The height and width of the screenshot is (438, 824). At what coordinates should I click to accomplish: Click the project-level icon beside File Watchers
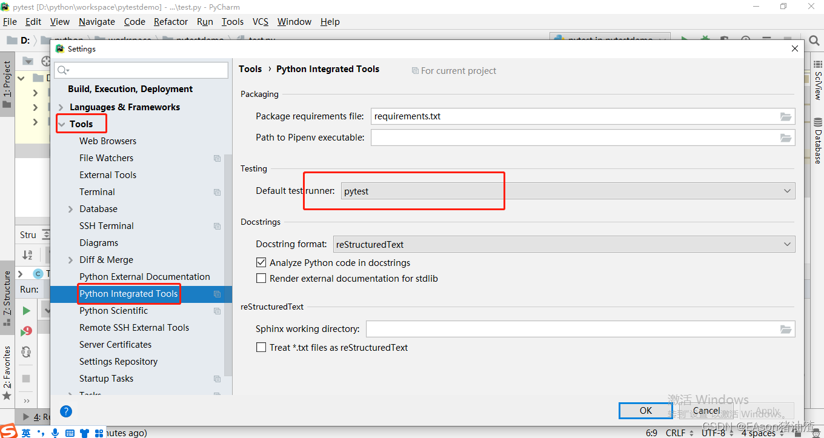pos(217,158)
